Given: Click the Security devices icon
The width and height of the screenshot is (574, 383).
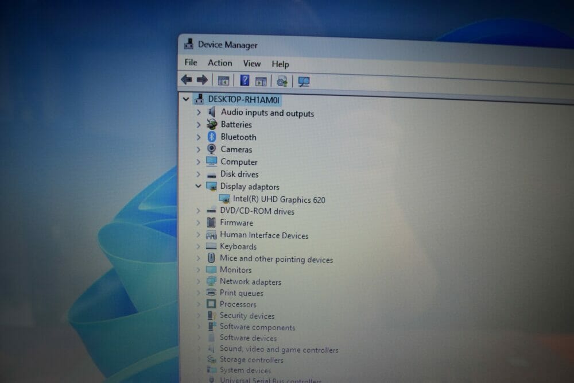Looking at the screenshot, I should 211,315.
